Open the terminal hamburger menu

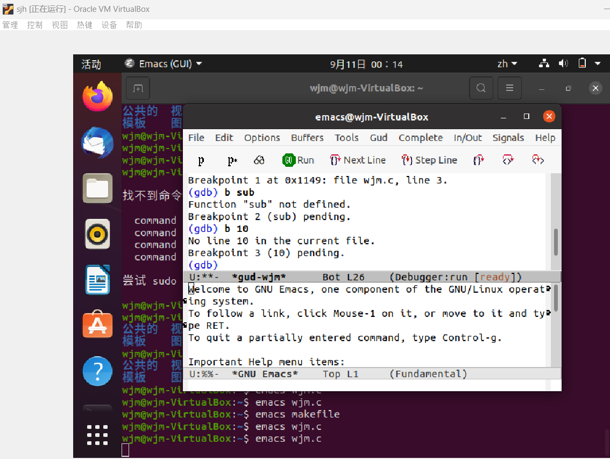[x=509, y=88]
